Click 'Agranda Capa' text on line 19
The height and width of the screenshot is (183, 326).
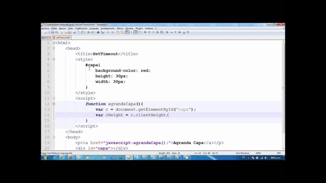click(x=188, y=143)
